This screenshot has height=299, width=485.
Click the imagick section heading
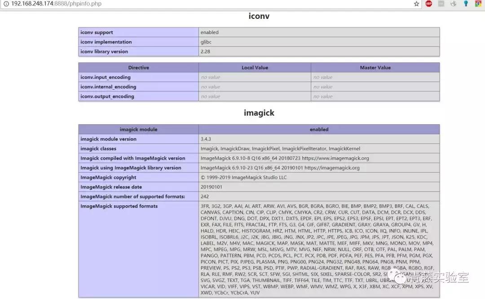click(259, 113)
